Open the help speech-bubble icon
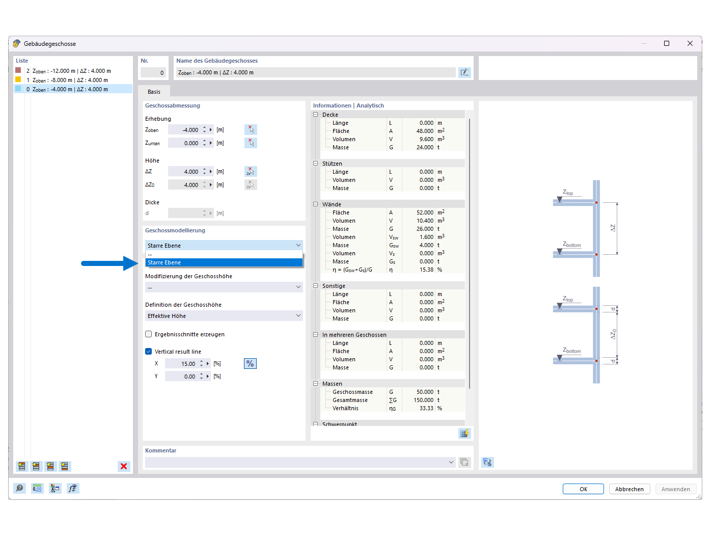 [19, 489]
